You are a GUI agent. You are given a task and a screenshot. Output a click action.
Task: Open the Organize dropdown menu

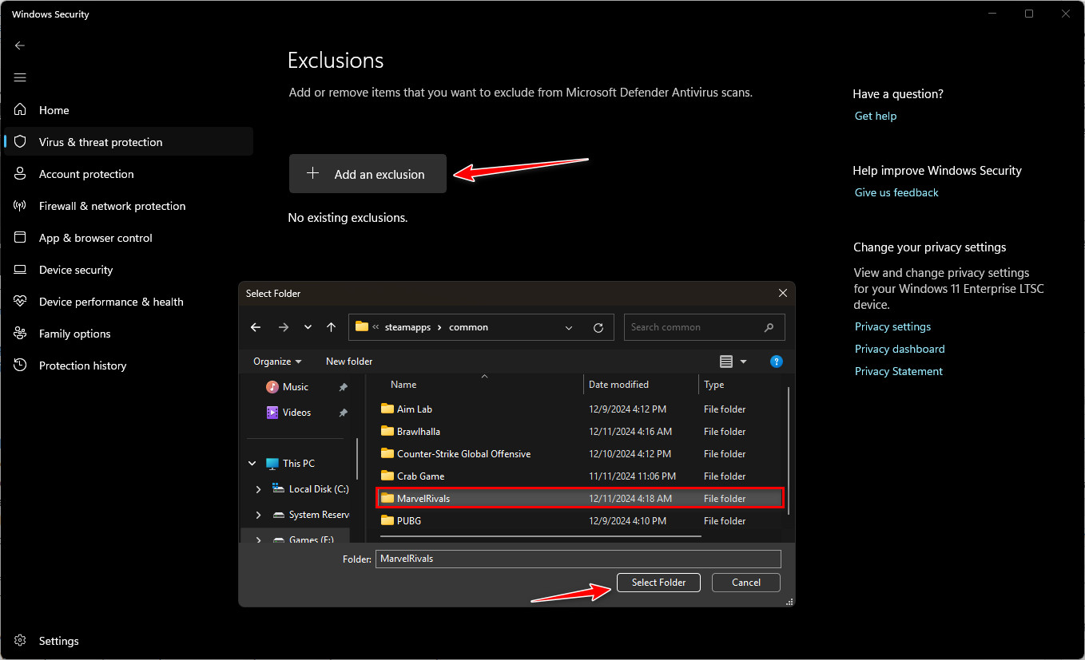pos(277,362)
